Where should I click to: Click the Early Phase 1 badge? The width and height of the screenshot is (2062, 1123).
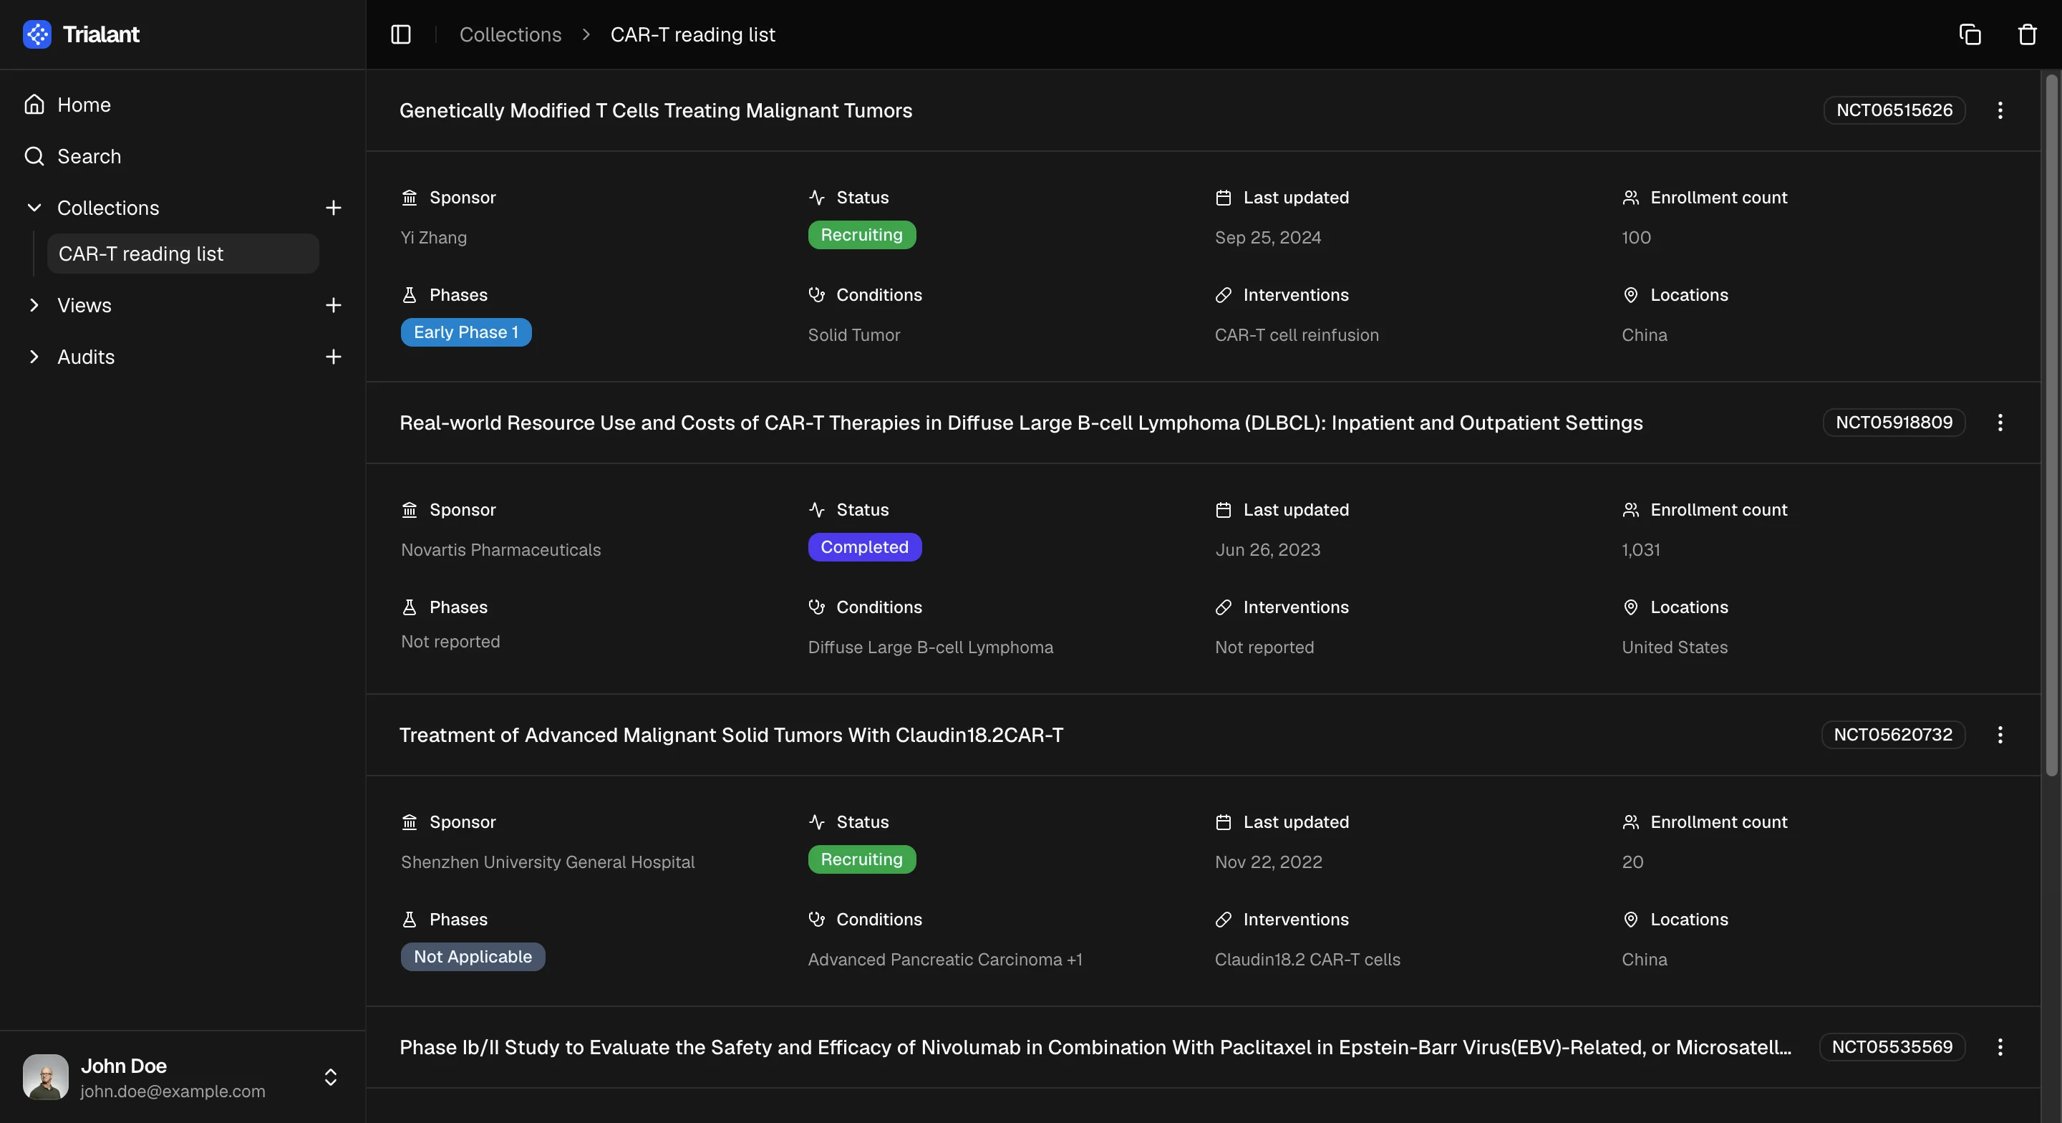pyautogui.click(x=466, y=332)
